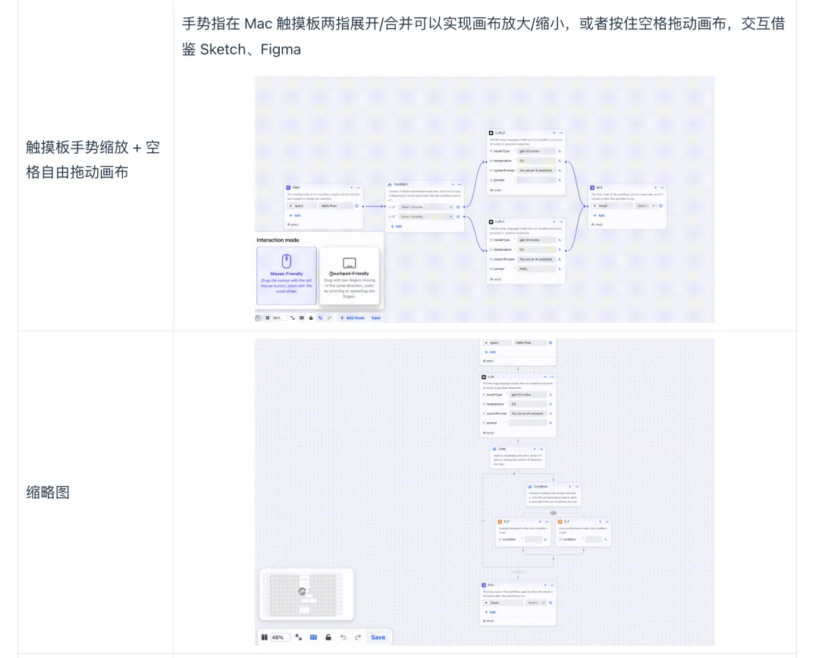Open the LLM_1 node more options menu
The width and height of the screenshot is (819, 658).
pyautogui.click(x=561, y=221)
